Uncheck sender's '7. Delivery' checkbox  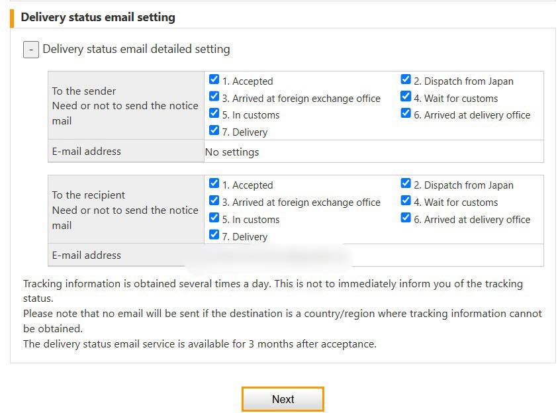click(x=214, y=131)
